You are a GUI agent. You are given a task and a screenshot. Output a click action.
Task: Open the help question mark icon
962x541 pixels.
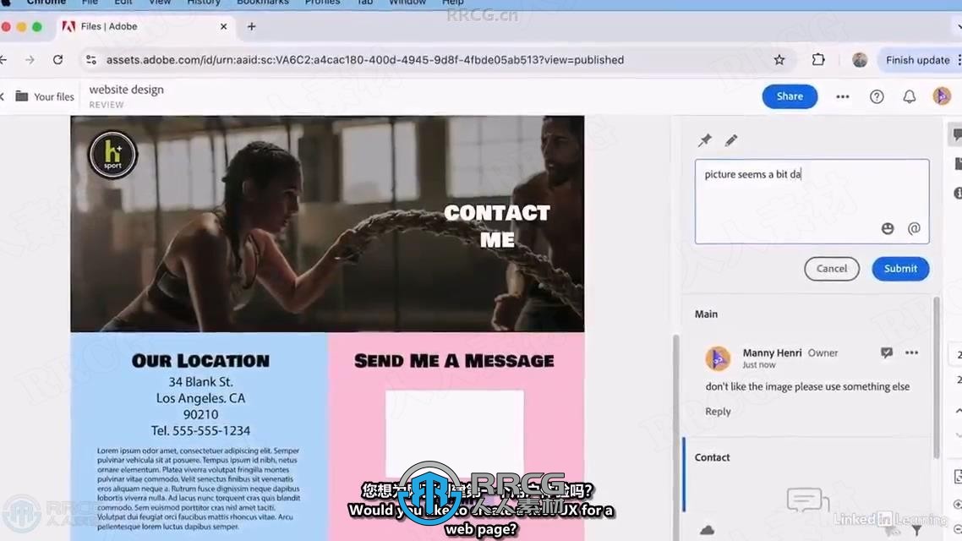point(877,96)
